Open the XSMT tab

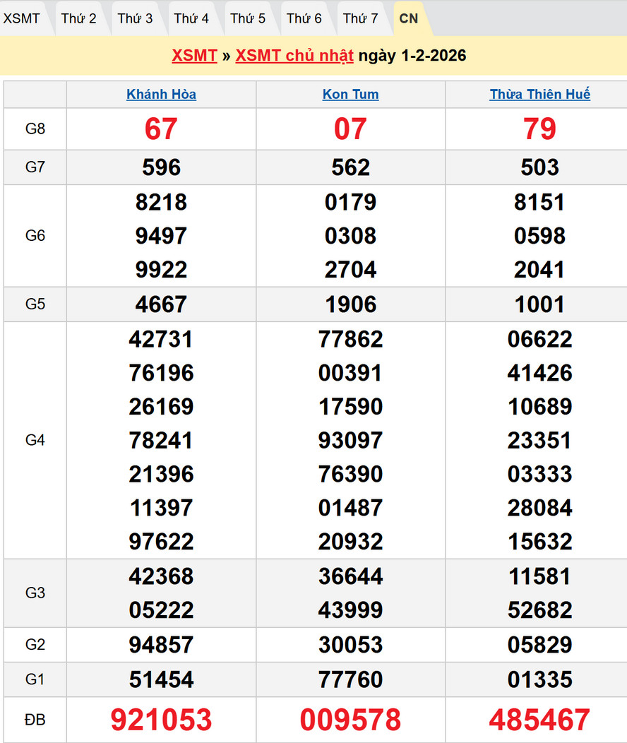pyautogui.click(x=22, y=18)
